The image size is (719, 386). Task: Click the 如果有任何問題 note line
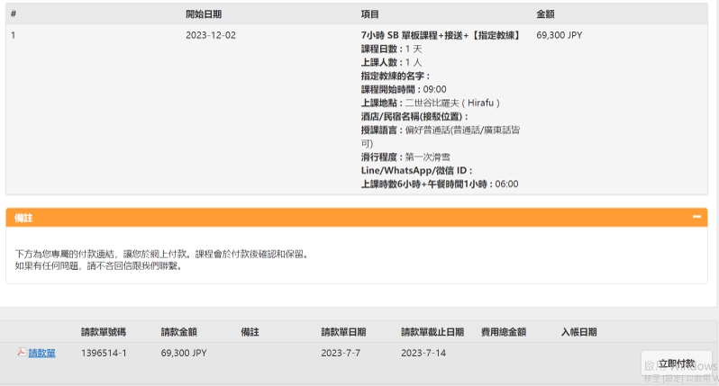pos(98,266)
